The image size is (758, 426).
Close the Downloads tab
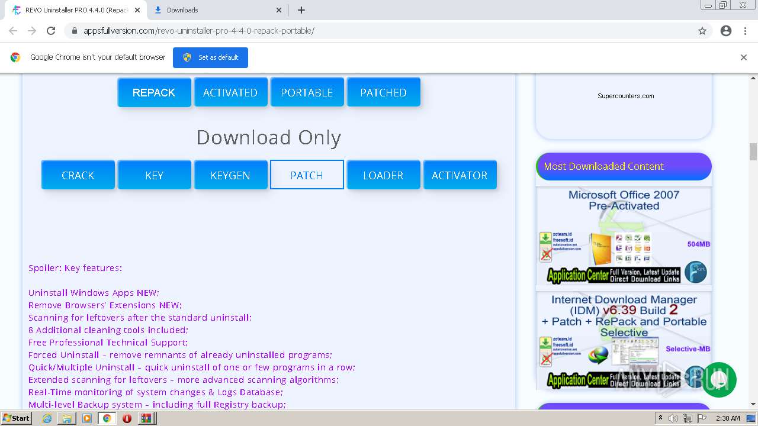(280, 10)
